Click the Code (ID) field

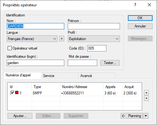[x=97, y=48]
